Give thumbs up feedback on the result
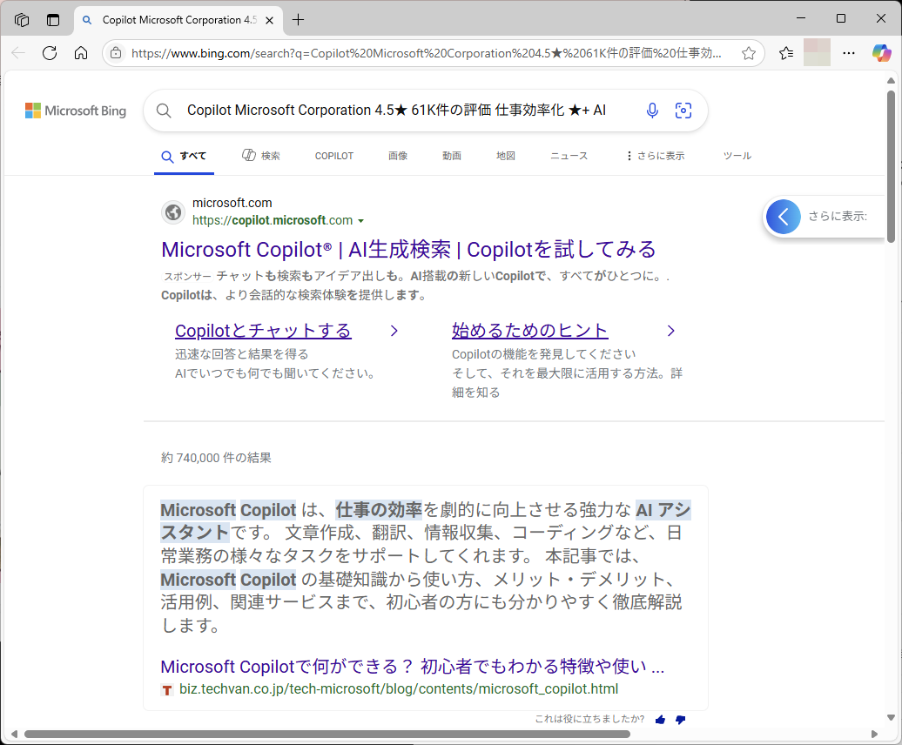 tap(659, 720)
